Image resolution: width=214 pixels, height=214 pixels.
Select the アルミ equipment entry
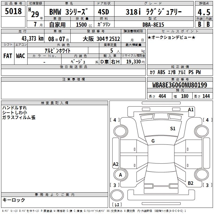(x=182, y=72)
